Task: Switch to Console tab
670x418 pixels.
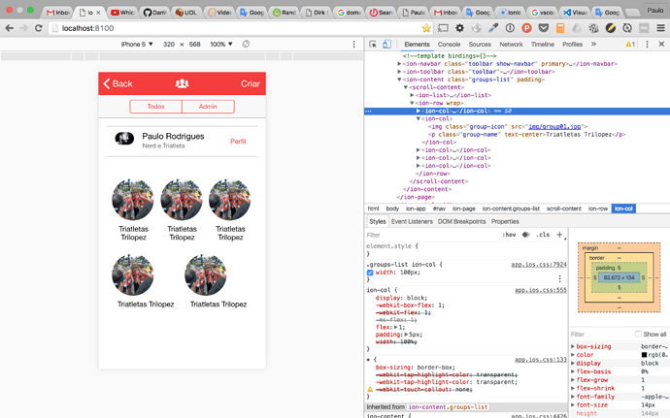Action: (x=449, y=44)
